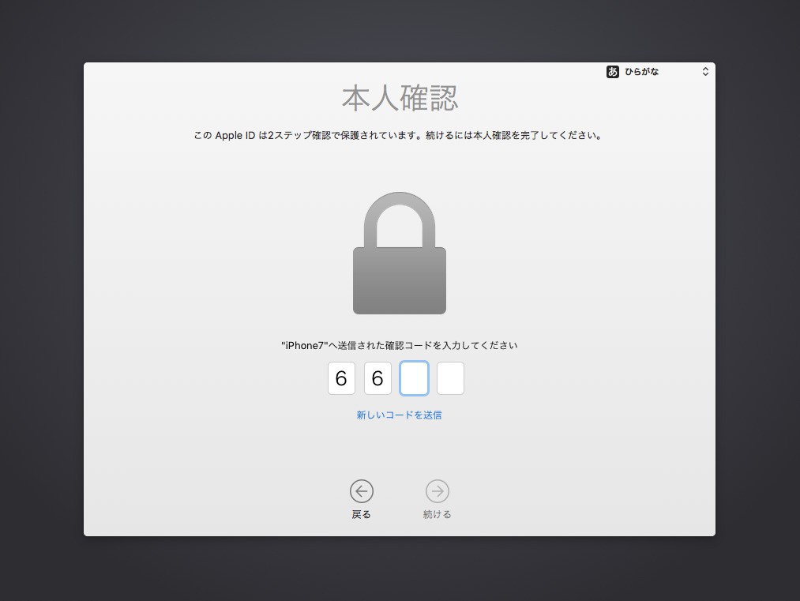
Task: Click the 本人確認 heading
Action: click(400, 98)
